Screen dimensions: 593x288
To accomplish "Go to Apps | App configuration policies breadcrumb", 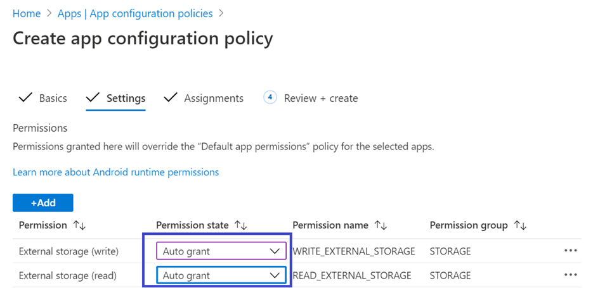I will coord(135,13).
